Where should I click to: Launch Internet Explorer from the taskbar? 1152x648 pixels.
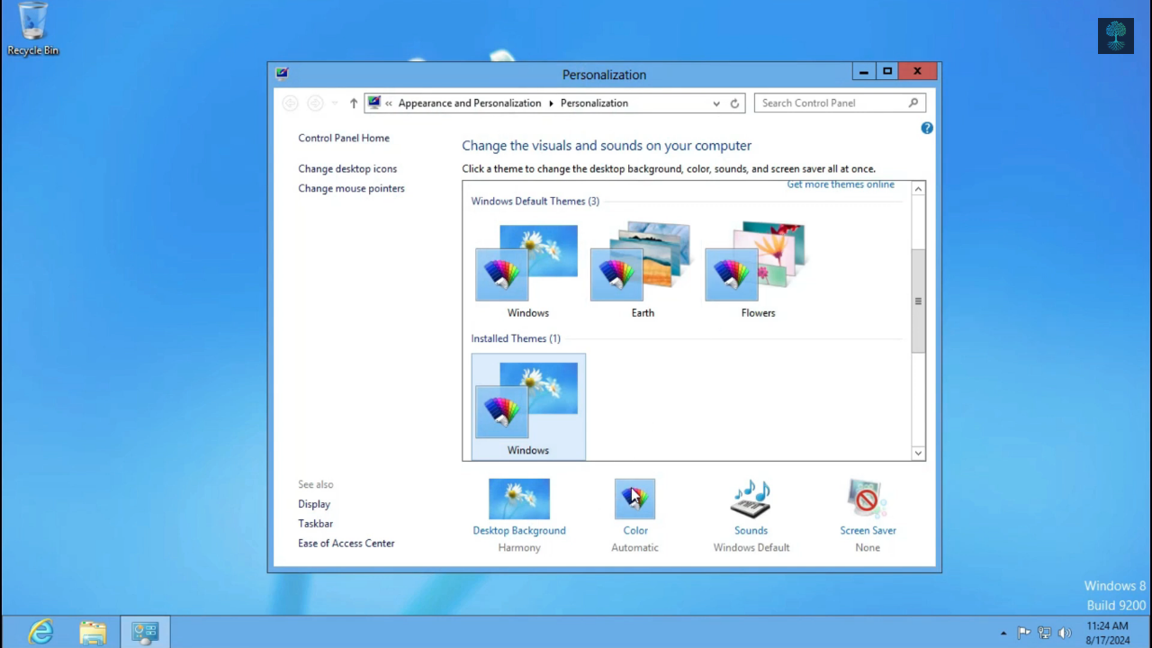click(x=40, y=632)
